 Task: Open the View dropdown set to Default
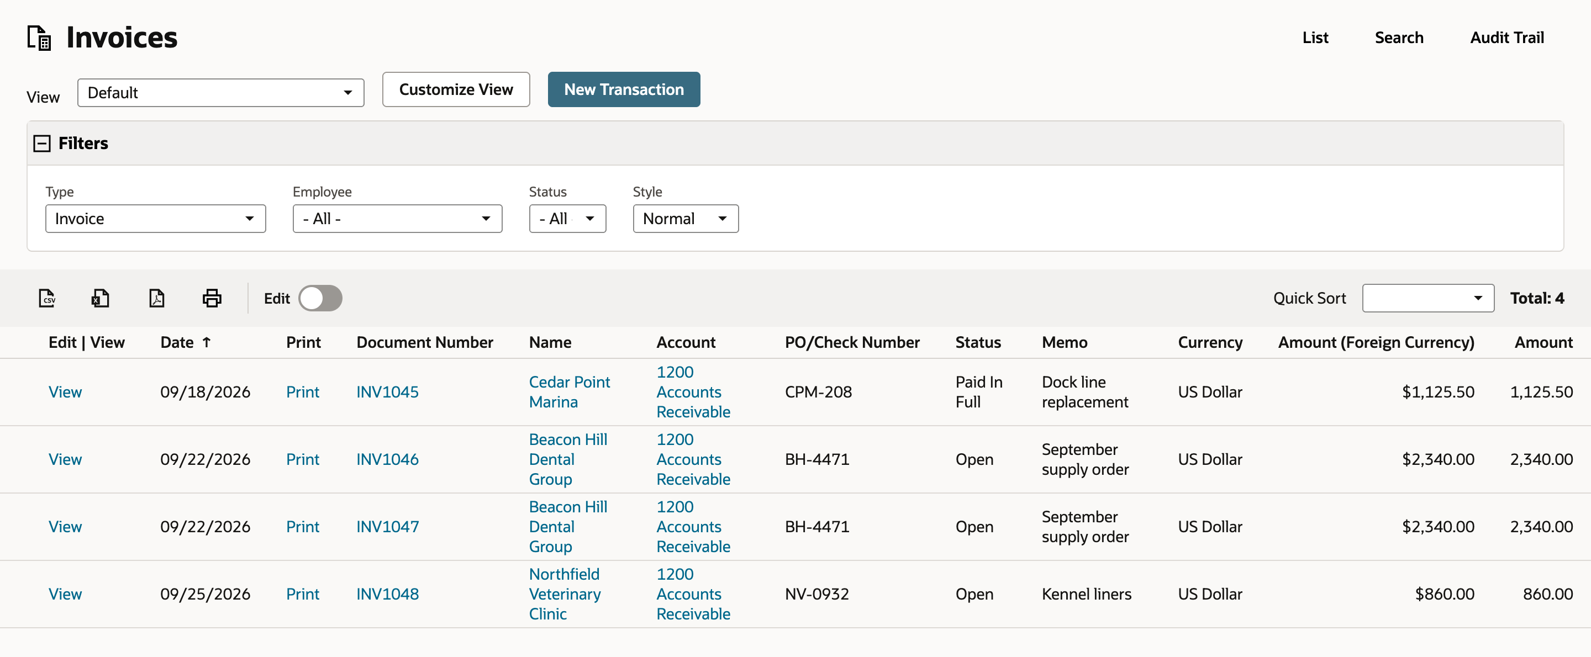[220, 93]
